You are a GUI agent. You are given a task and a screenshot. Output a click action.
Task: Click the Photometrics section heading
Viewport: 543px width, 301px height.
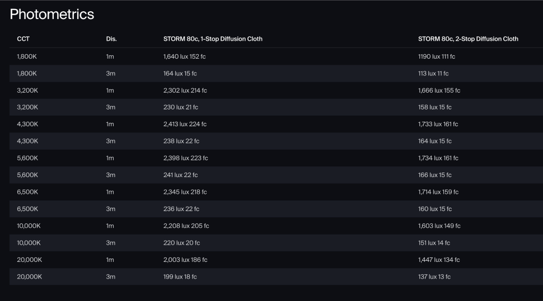point(52,15)
